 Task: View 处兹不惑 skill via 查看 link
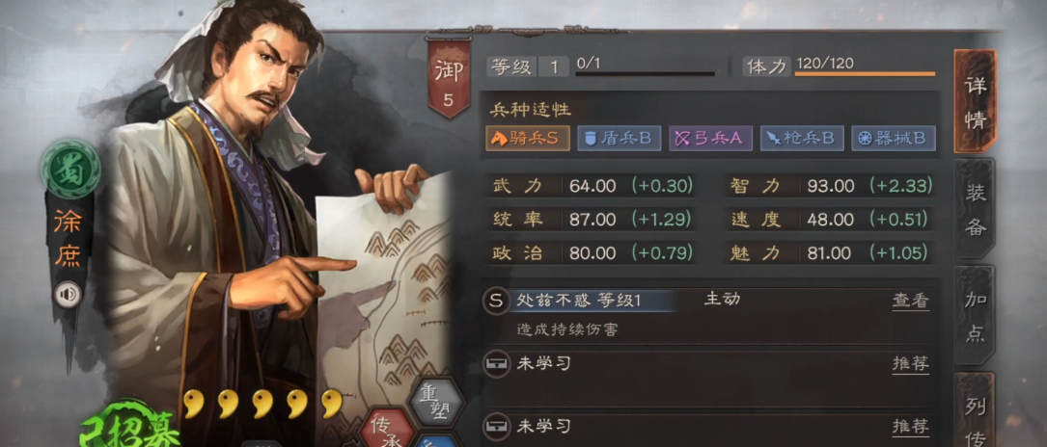[x=911, y=302]
